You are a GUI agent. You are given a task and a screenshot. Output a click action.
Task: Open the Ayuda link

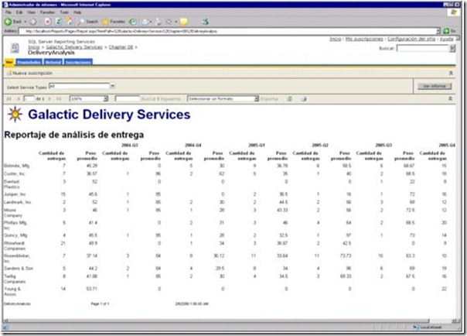[446, 39]
